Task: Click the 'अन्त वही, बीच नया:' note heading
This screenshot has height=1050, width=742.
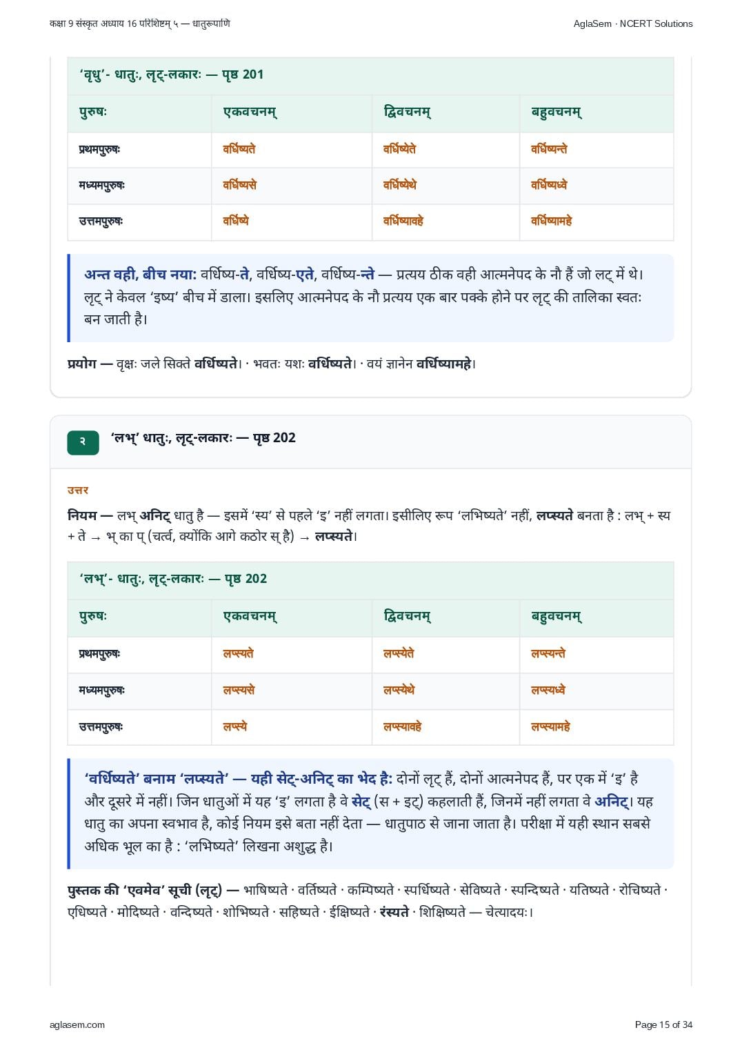Action: tap(141, 275)
